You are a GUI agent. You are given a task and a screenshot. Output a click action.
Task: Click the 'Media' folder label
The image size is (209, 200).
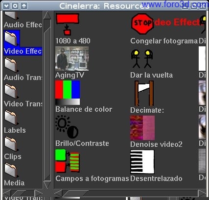coord(14,183)
